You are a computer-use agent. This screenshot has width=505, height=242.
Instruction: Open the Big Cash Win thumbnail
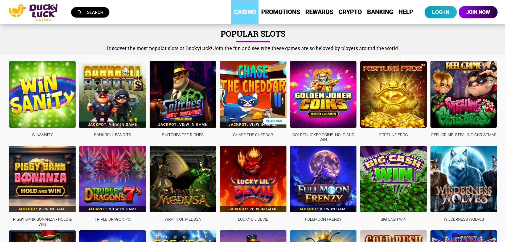pyautogui.click(x=393, y=179)
